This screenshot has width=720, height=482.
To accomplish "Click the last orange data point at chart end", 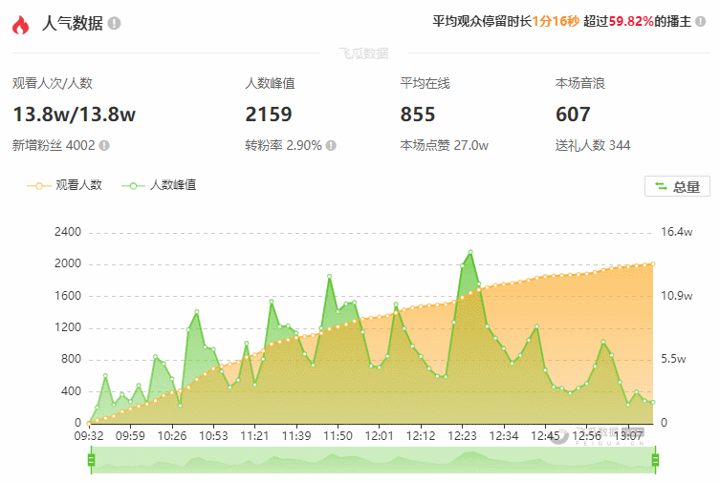I will (653, 264).
